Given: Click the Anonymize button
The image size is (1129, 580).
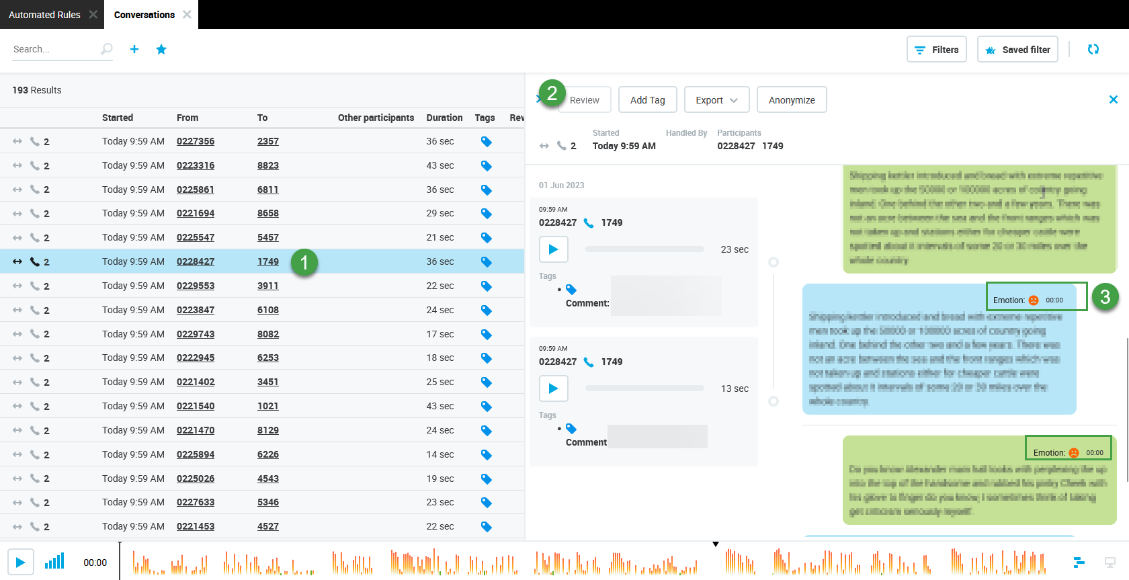Looking at the screenshot, I should point(791,100).
